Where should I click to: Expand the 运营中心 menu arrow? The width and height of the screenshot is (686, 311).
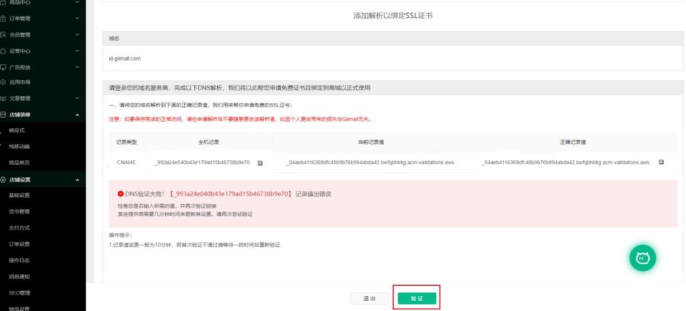[77, 51]
